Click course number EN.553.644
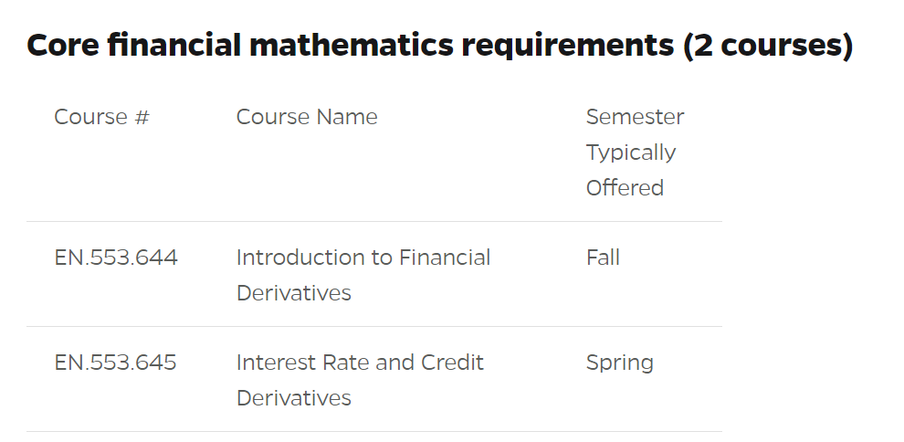Viewport: 904px width, 442px height. point(116,258)
